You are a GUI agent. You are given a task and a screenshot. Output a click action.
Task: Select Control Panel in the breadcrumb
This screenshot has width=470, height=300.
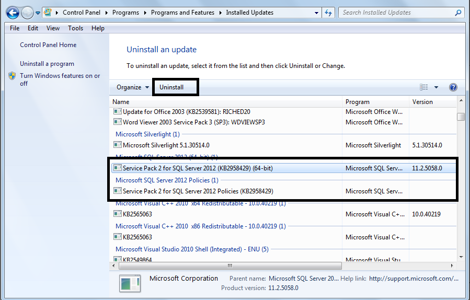(x=82, y=13)
